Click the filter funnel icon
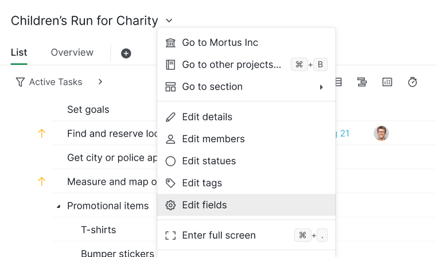This screenshot has width=436, height=257. 20,82
